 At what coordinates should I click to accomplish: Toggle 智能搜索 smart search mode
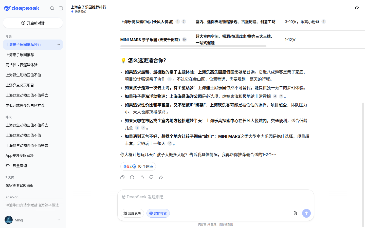click(x=158, y=213)
